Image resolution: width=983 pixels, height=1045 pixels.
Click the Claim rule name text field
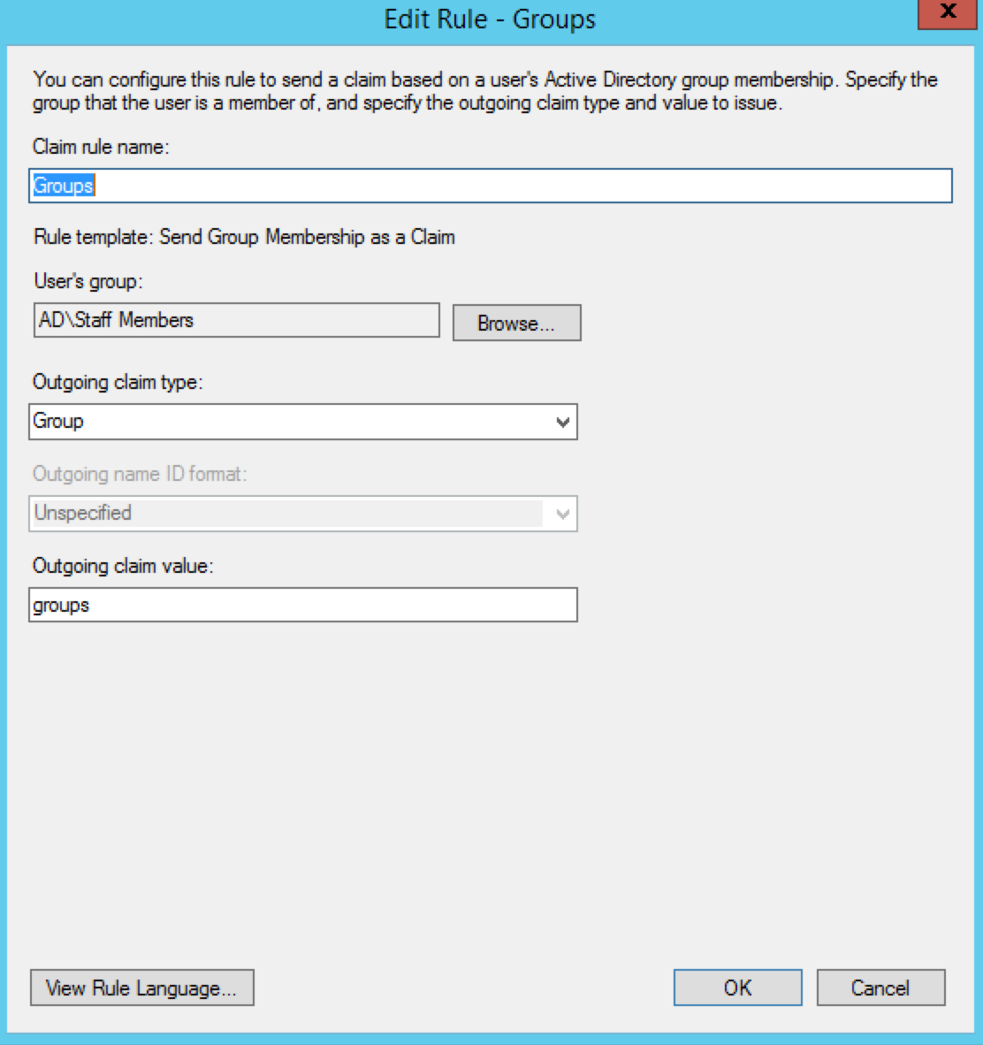pos(491,186)
